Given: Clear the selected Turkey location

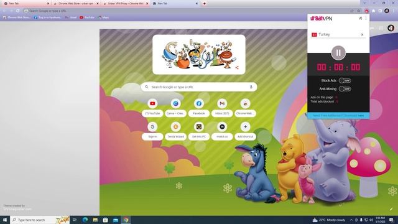Looking at the screenshot, I should (362, 35).
